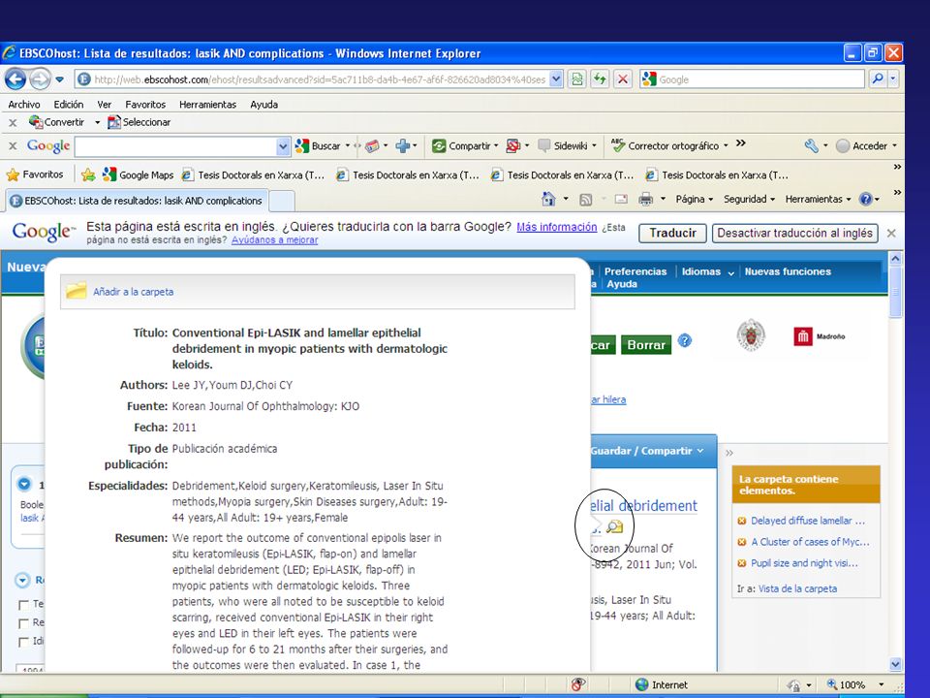Open the Guardar / Compartir dropdown
930x698 pixels.
click(x=647, y=451)
